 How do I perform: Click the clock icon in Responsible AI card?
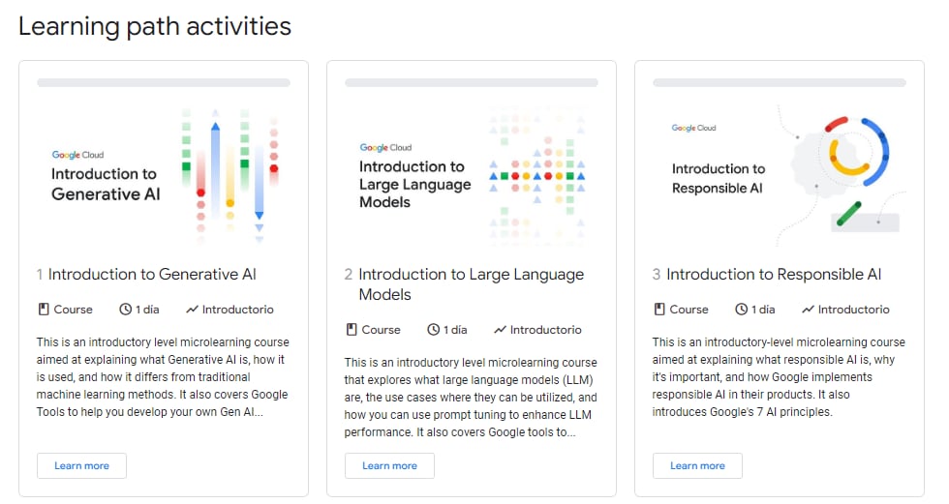tap(741, 310)
